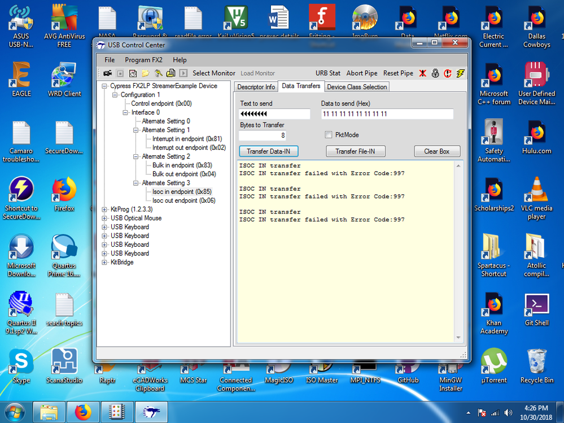Image resolution: width=564 pixels, height=423 pixels.
Task: Select the Bulk in endpoint (0x83) item
Action: tap(182, 165)
